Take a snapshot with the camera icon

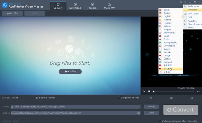[x=171, y=98]
